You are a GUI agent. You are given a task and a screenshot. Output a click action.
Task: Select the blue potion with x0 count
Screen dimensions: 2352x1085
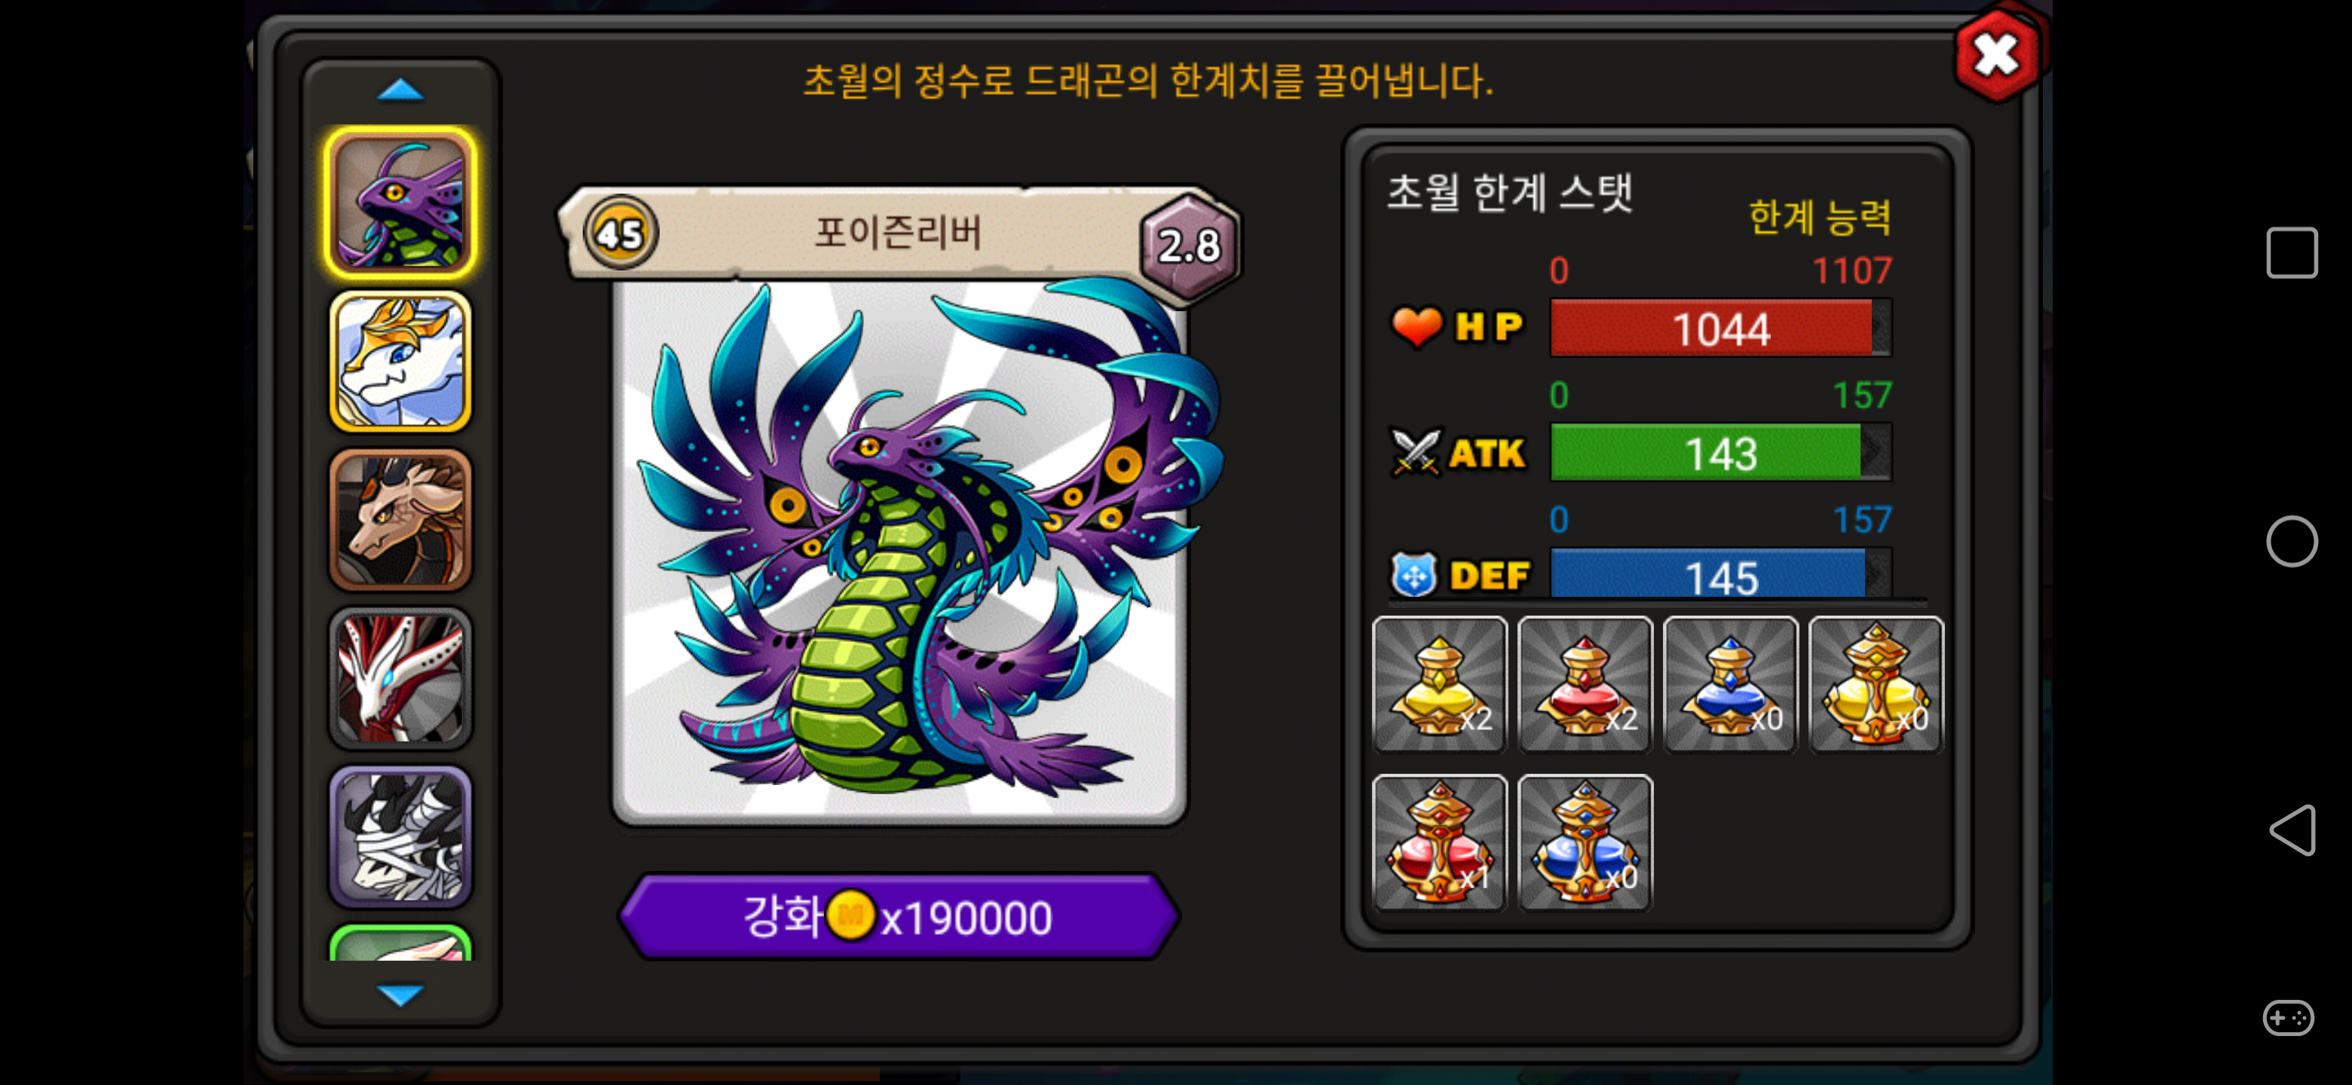pyautogui.click(x=1730, y=684)
